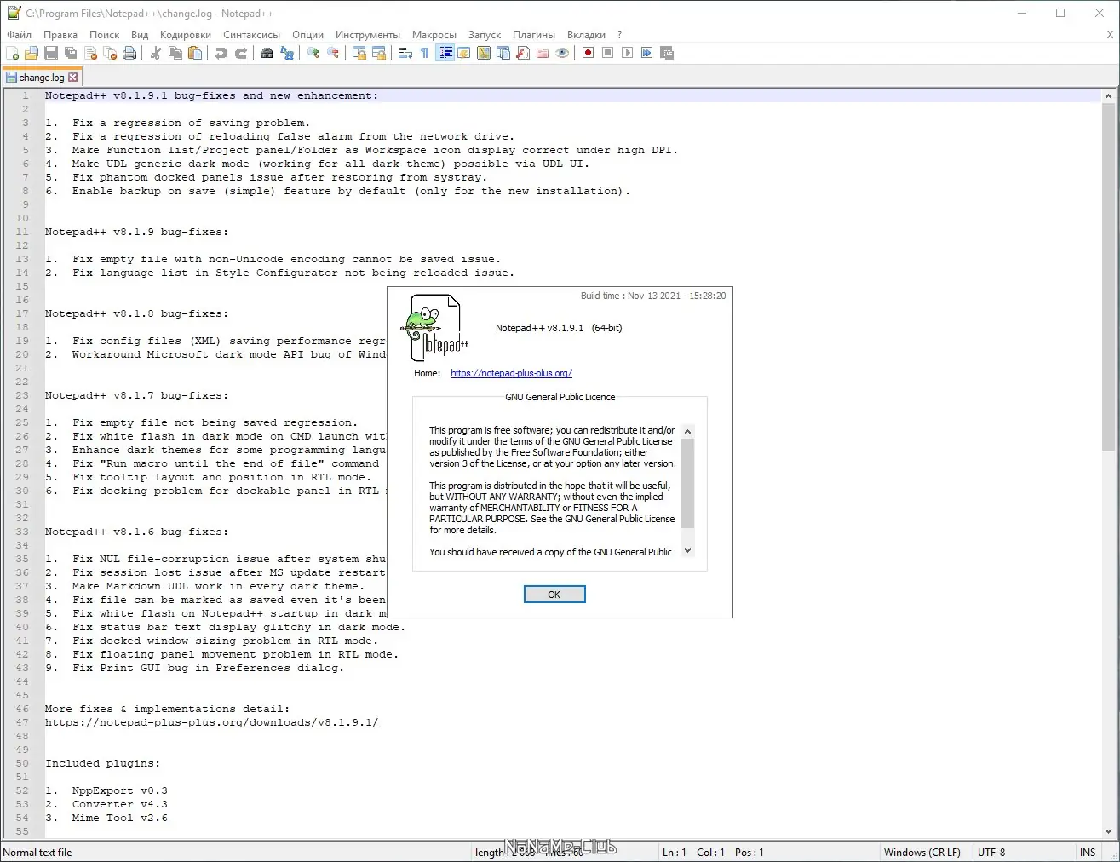The image size is (1120, 862).
Task: Toggle Show All Characters pilcrow icon
Action: (x=425, y=53)
